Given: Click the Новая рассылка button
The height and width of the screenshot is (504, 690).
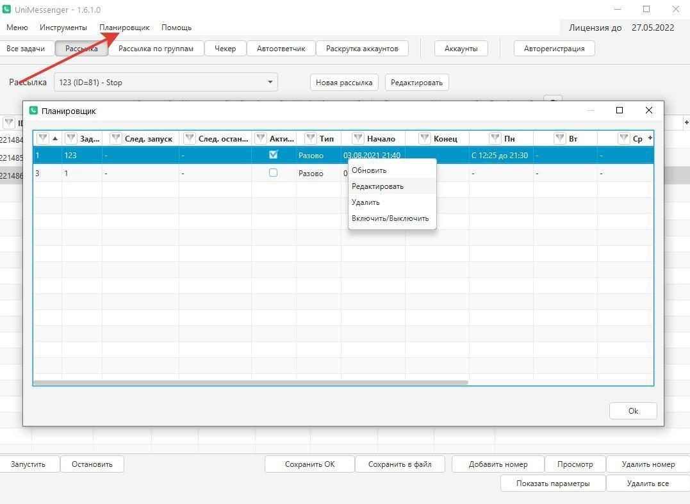Looking at the screenshot, I should coord(344,82).
